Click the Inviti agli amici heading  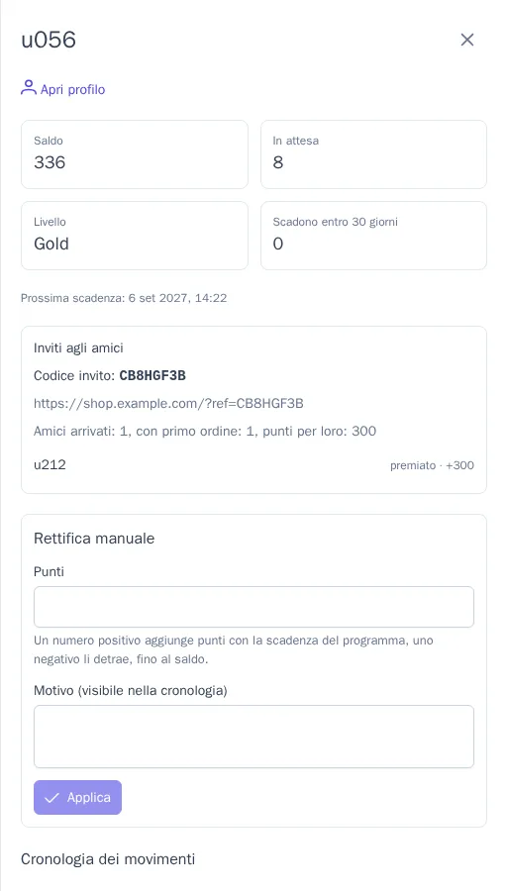click(x=78, y=347)
